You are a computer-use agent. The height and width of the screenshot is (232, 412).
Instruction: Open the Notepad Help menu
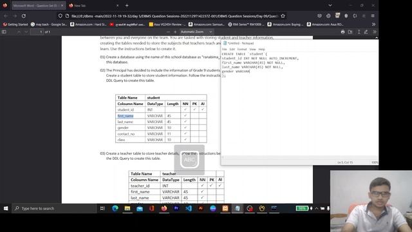[262, 49]
